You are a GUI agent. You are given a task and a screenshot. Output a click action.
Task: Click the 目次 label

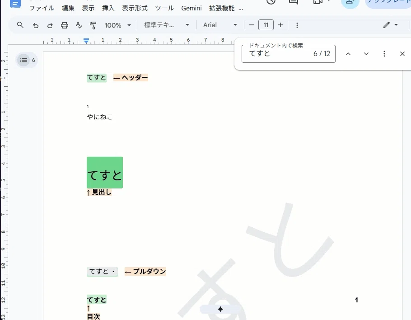click(x=93, y=316)
